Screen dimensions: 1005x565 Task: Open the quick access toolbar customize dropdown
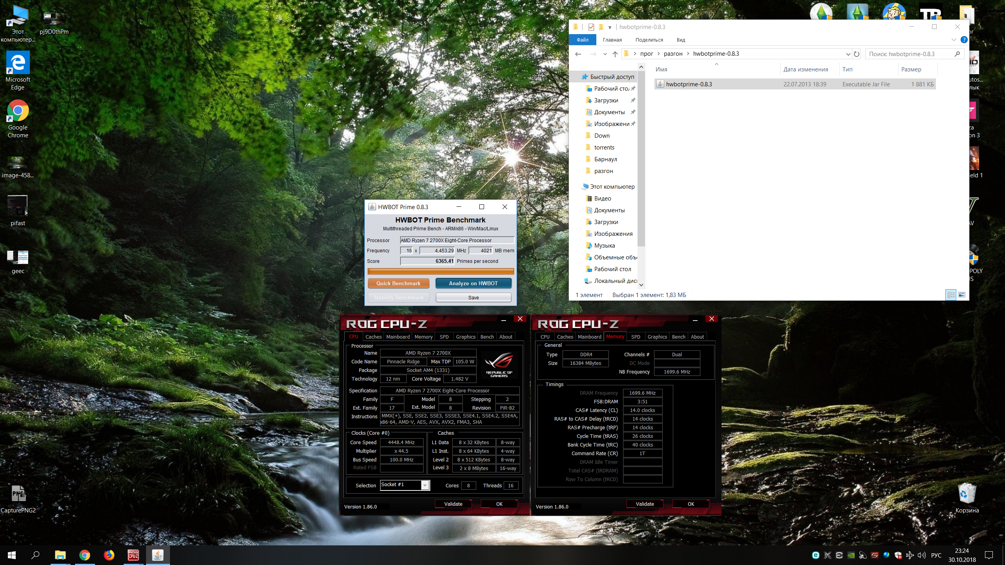tap(609, 27)
